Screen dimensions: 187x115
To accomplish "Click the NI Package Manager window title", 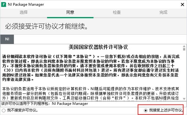I will click(26, 5).
